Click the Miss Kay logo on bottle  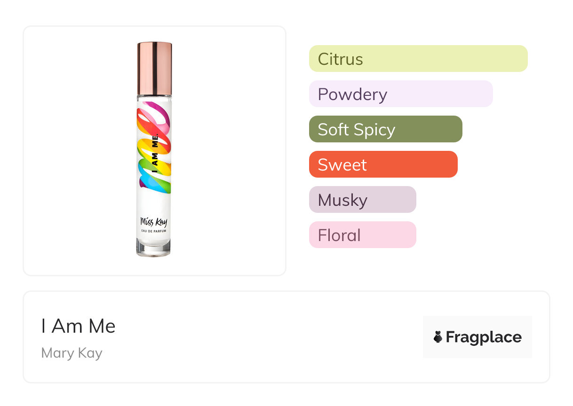[154, 221]
